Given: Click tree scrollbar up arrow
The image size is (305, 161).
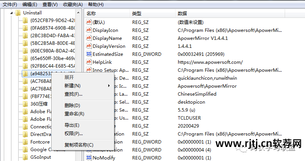Looking at the screenshot, I should [78, 13].
